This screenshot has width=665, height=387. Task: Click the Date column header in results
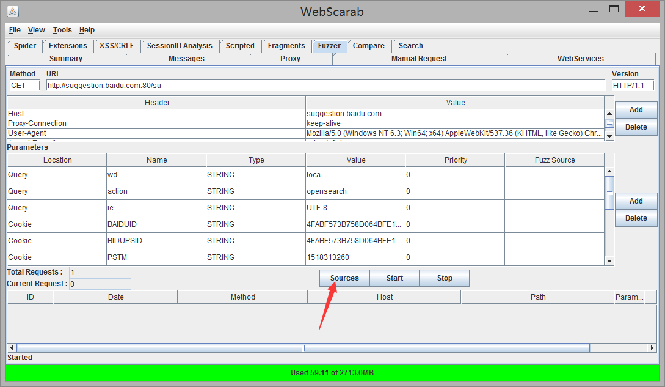point(115,297)
